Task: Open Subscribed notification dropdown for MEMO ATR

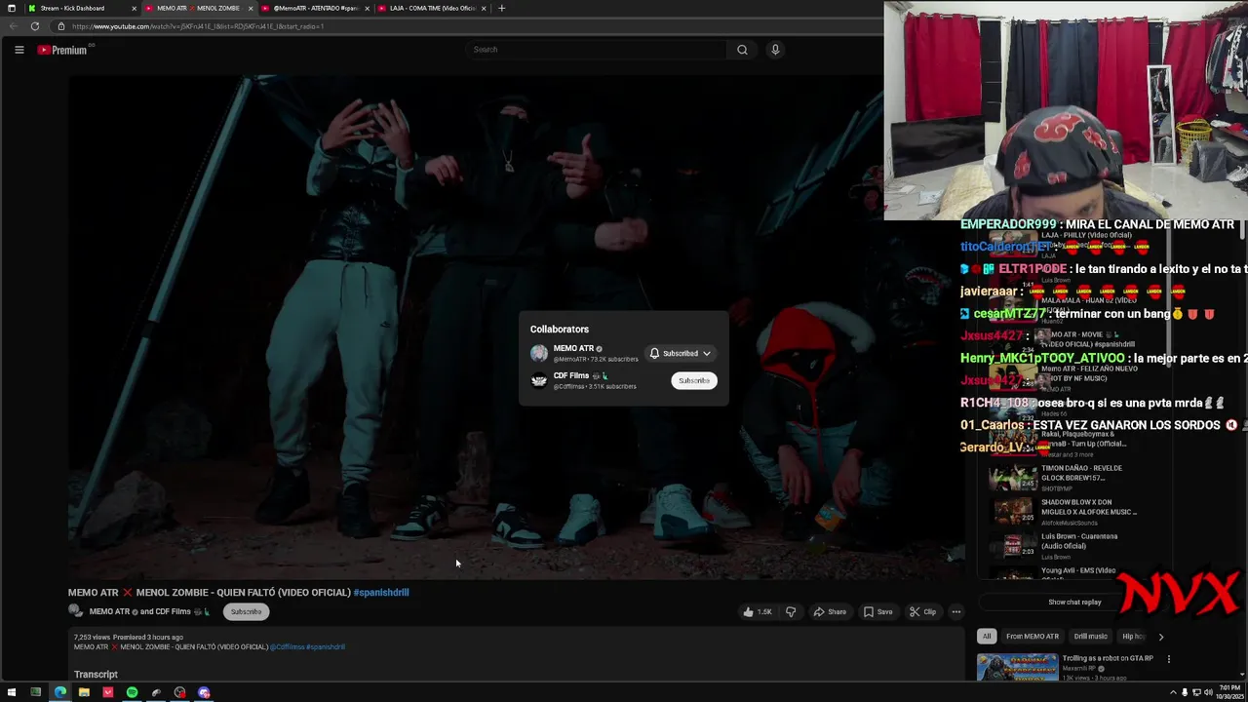Action: pyautogui.click(x=681, y=353)
